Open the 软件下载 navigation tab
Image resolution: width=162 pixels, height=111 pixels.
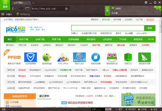[24, 39]
